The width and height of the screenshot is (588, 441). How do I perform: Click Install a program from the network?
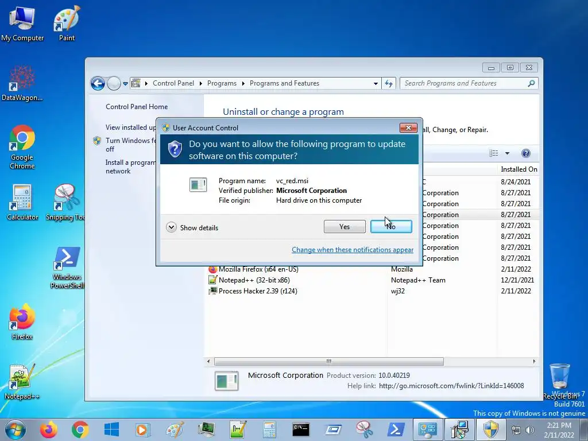coord(130,167)
